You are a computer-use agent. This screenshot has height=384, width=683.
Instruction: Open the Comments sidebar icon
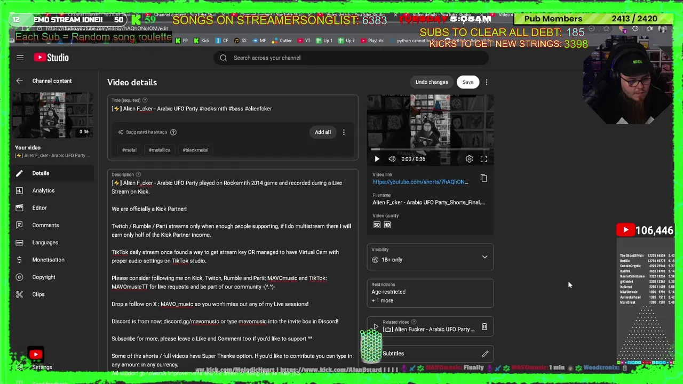19,225
